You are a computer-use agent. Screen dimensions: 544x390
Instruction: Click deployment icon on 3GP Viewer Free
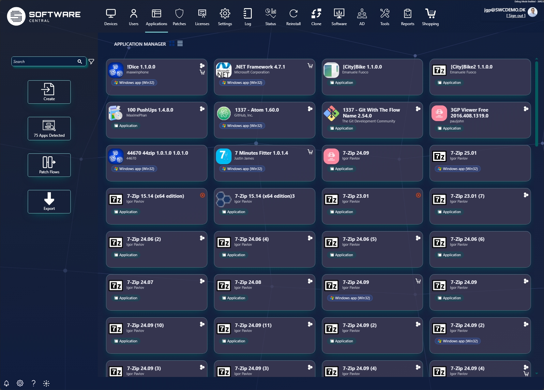pyautogui.click(x=526, y=109)
